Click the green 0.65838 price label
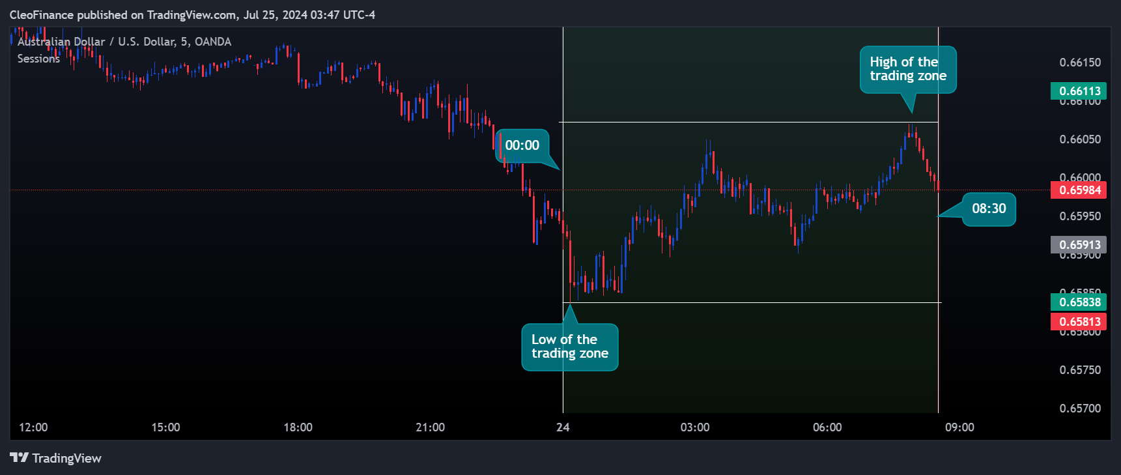Image resolution: width=1121 pixels, height=475 pixels. 1079,302
